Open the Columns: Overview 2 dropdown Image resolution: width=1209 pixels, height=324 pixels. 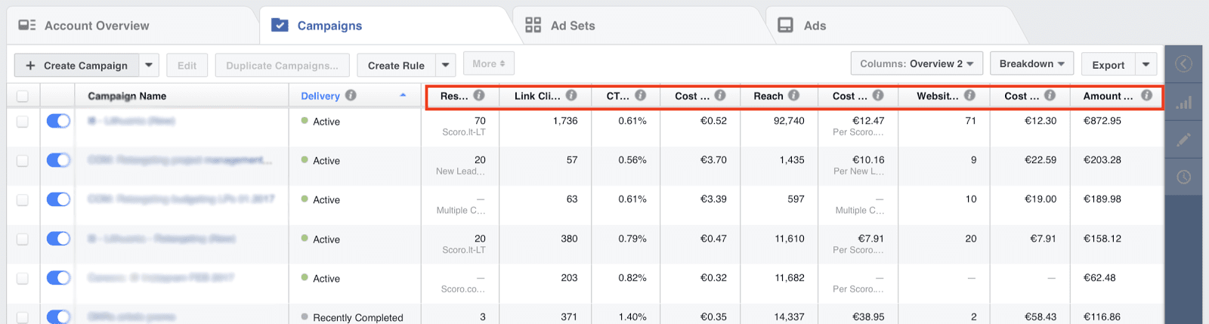coord(916,64)
